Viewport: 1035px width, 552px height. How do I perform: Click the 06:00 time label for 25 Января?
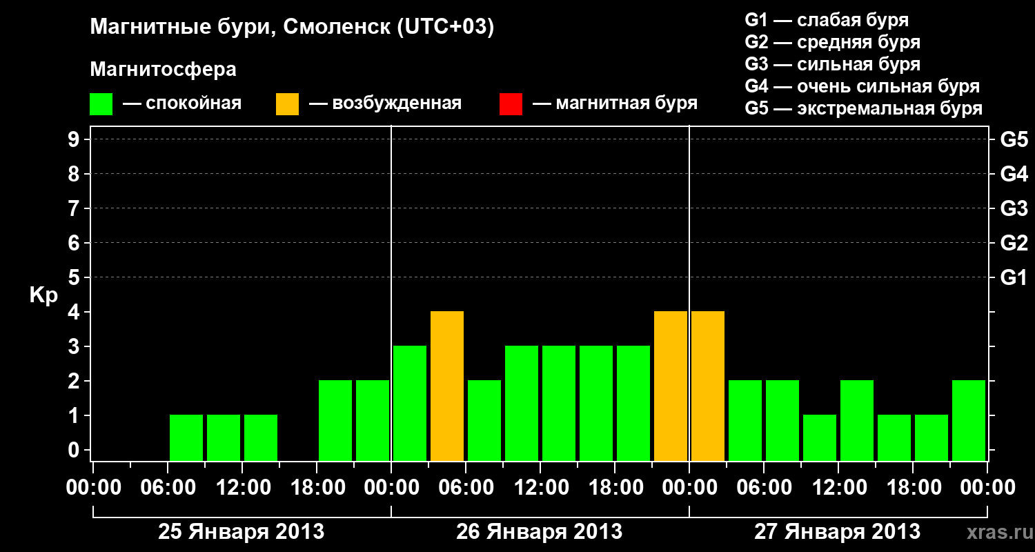(x=168, y=488)
